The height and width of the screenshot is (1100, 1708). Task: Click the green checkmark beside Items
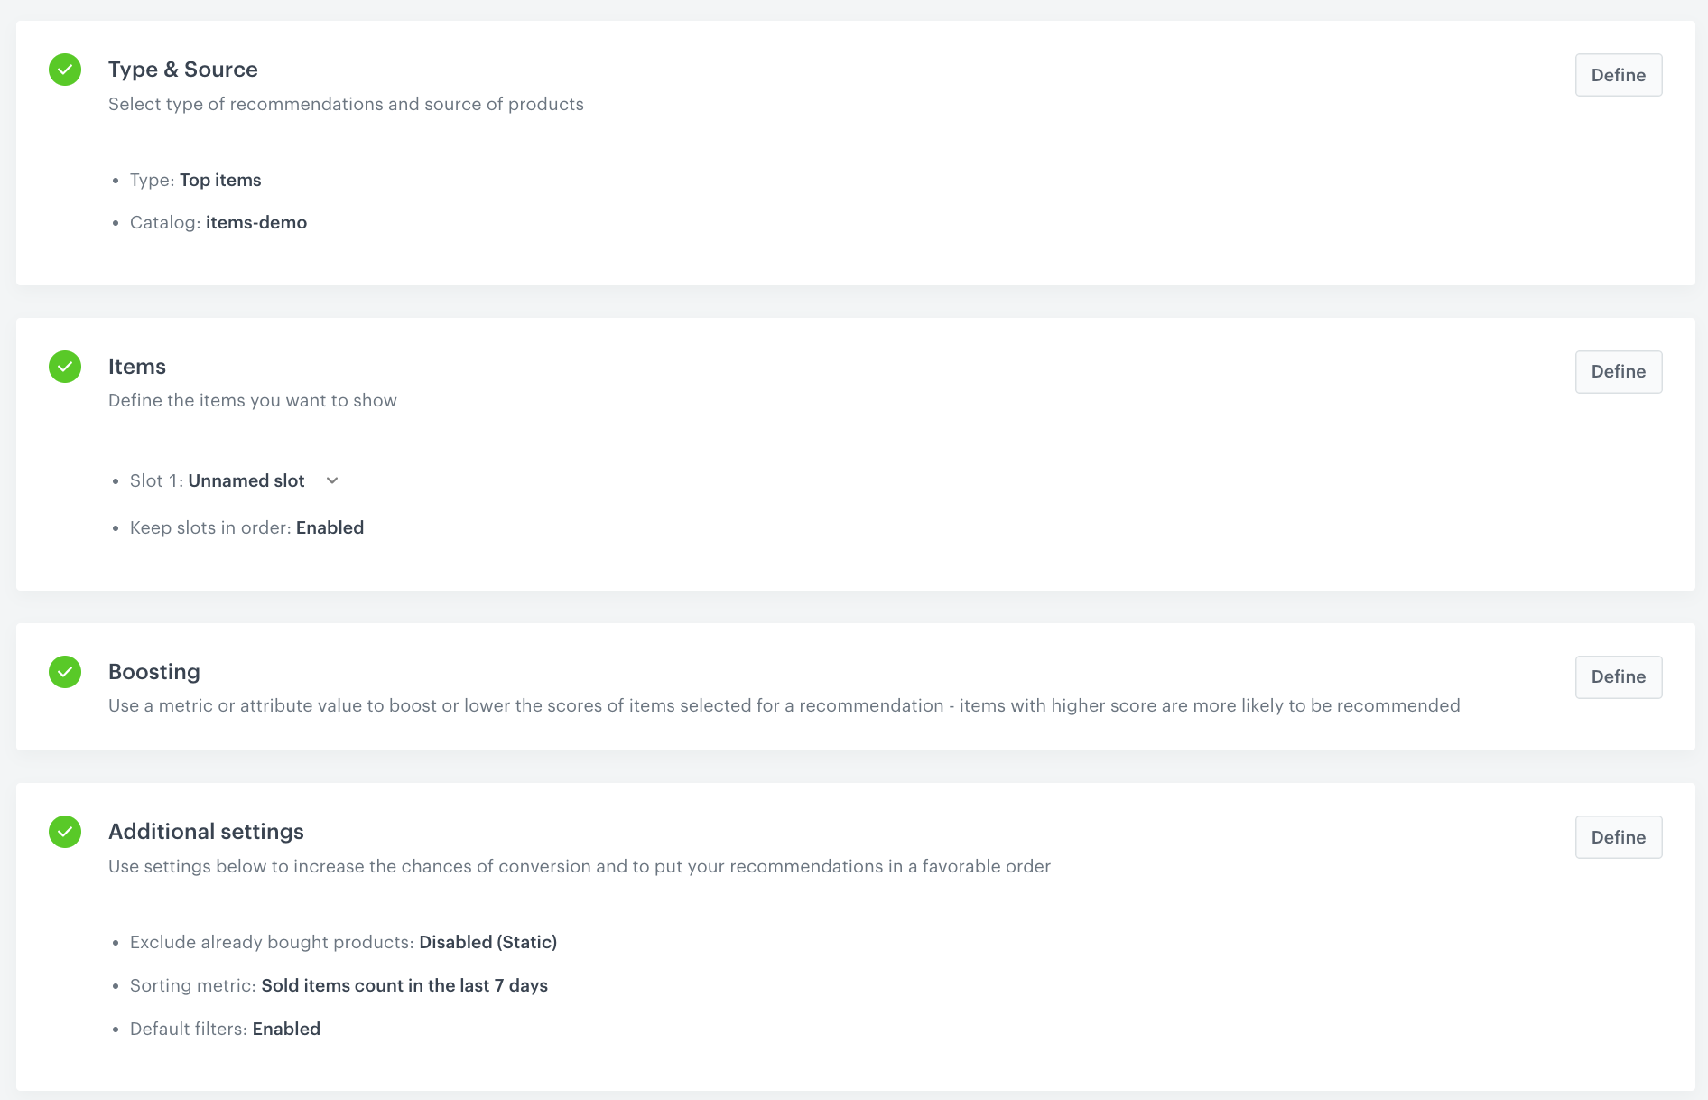64,367
